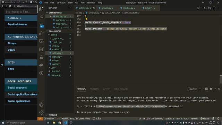The height and width of the screenshot is (125, 222).
Task: Open the Search view in activity bar
Action: [x=41, y=17]
